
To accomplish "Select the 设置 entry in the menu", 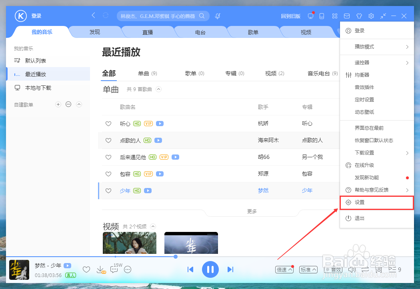I will click(376, 202).
